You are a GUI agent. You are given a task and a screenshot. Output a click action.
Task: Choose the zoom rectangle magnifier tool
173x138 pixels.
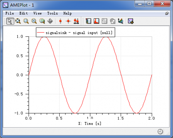(26, 21)
